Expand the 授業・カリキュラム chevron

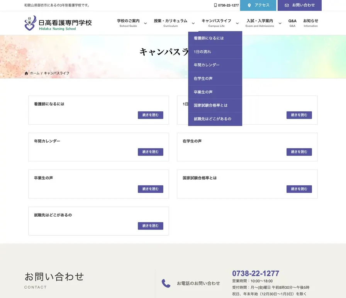point(193,23)
